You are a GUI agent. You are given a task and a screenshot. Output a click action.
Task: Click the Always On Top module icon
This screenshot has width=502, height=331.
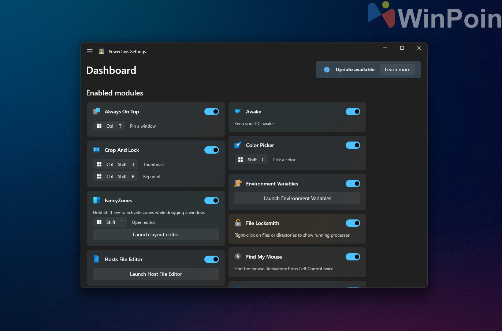pyautogui.click(x=97, y=111)
